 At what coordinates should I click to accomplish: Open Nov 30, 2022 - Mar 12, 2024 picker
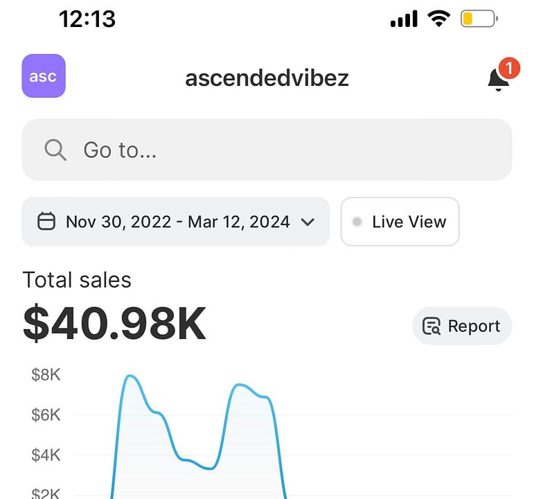tap(175, 222)
